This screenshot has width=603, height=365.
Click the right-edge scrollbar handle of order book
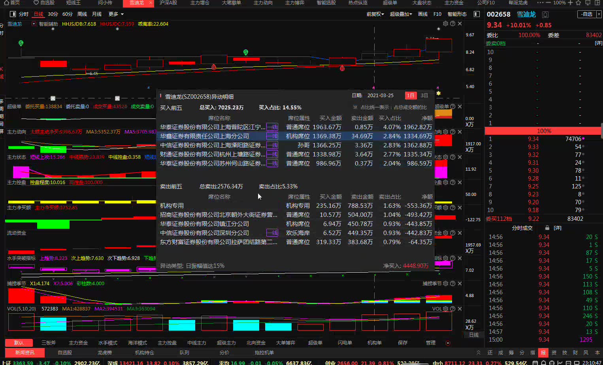tap(601, 131)
